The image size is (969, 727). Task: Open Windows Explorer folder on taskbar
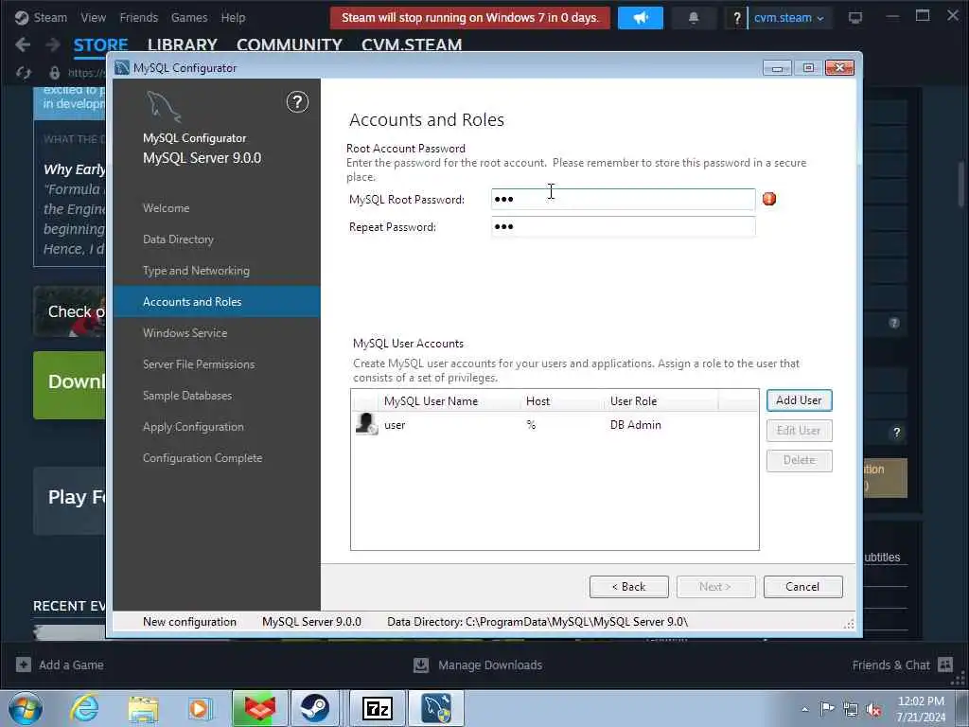144,708
